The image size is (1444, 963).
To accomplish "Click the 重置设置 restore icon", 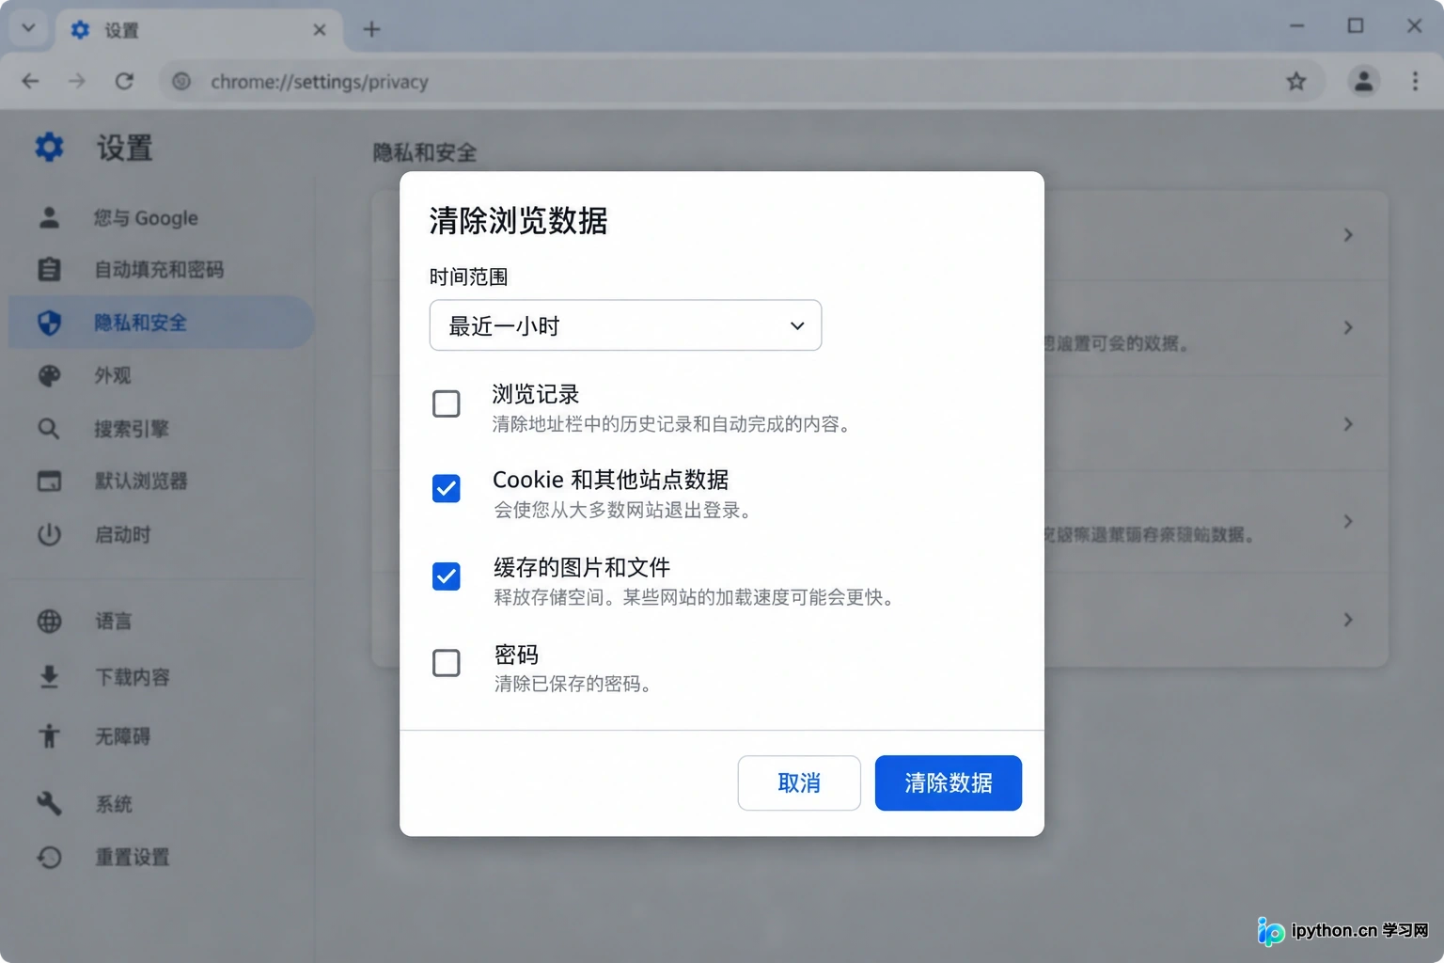I will tap(49, 857).
